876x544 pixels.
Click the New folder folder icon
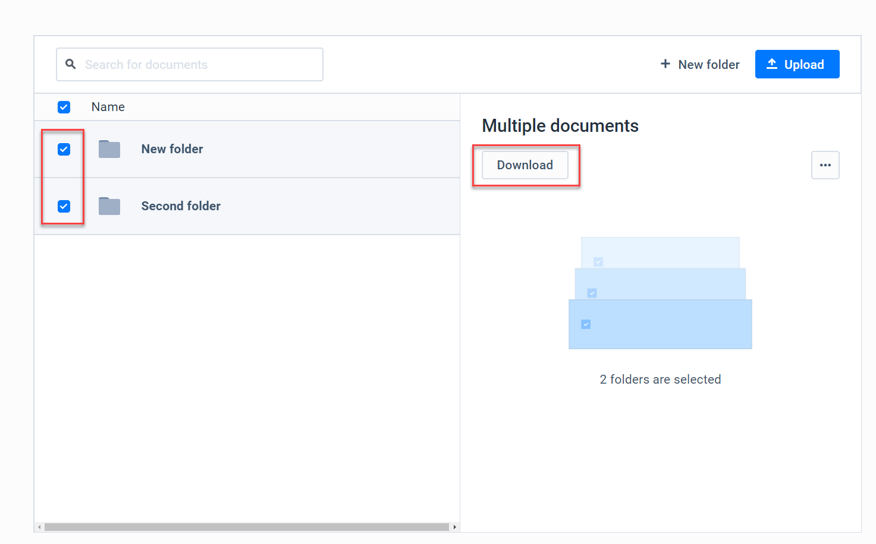[x=109, y=149]
